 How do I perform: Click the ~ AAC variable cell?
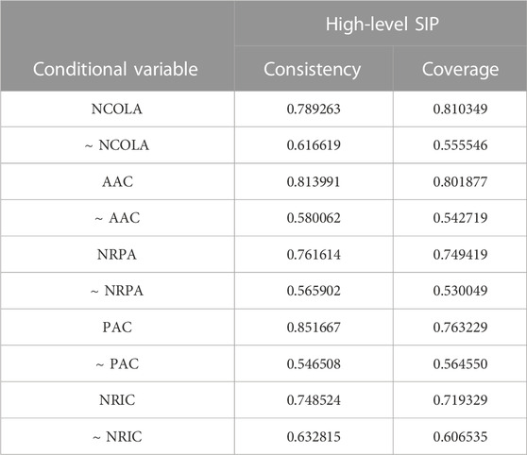click(x=117, y=218)
